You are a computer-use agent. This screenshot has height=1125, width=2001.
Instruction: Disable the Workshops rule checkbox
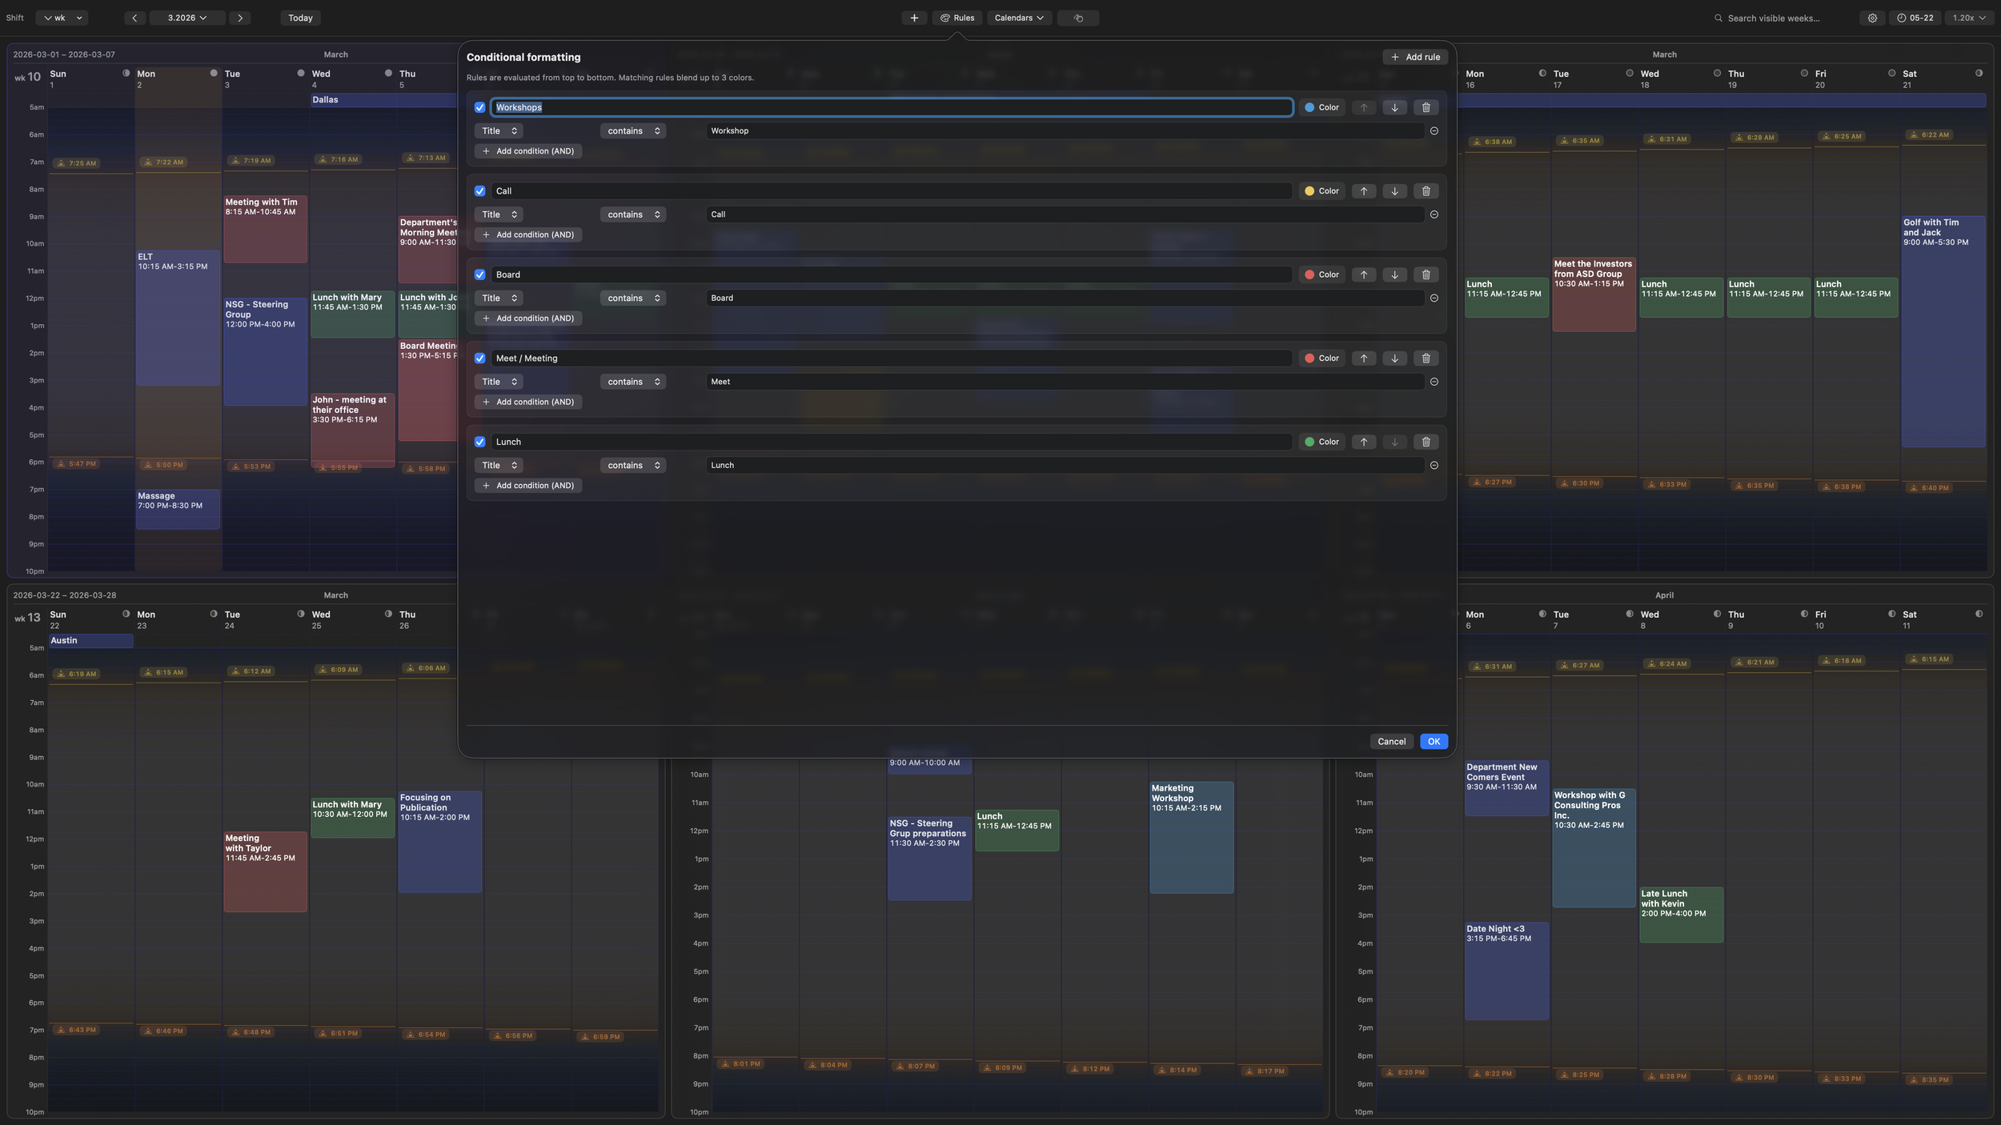479,106
